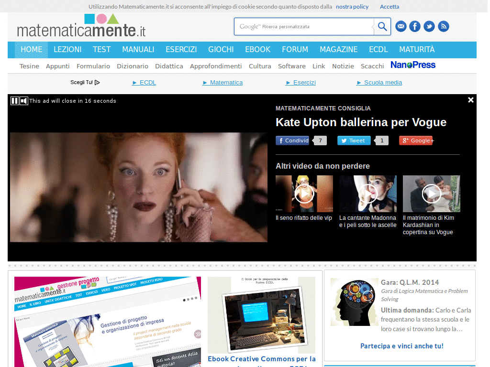Mute the video ad sound
The image size is (490, 367).
[x=24, y=101]
